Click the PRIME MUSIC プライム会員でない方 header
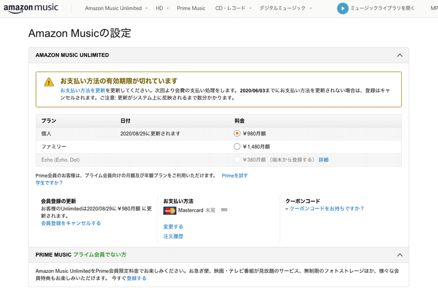438x292 pixels. 80,255
